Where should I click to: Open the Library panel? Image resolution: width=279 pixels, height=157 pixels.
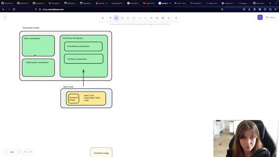pyautogui.click(x=270, y=17)
